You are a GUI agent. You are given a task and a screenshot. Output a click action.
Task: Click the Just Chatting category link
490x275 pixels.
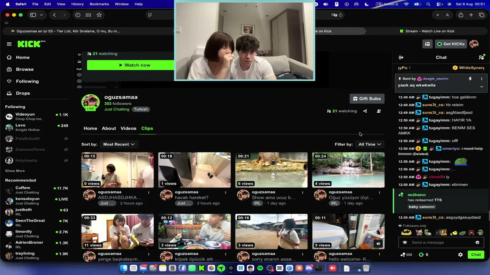click(x=117, y=109)
